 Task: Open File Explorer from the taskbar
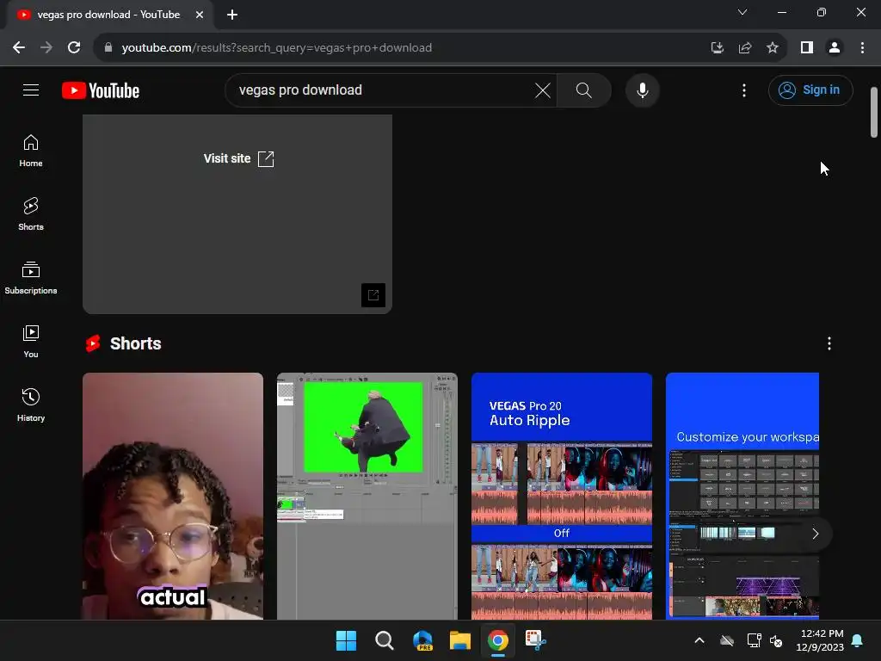tap(460, 640)
